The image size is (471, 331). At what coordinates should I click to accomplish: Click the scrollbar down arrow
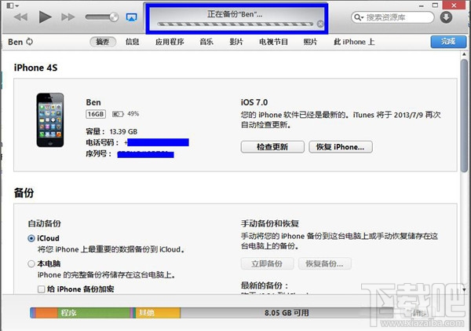pyautogui.click(x=464, y=290)
